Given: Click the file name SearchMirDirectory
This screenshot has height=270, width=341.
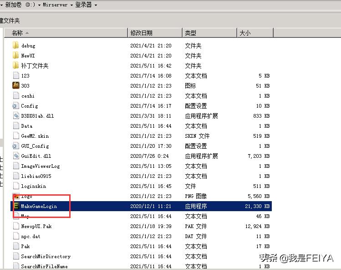Looking at the screenshot, I should point(46,256).
